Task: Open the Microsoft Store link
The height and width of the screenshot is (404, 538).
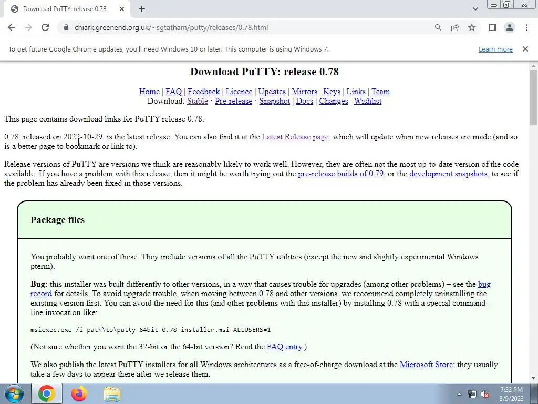Action: [x=427, y=365]
